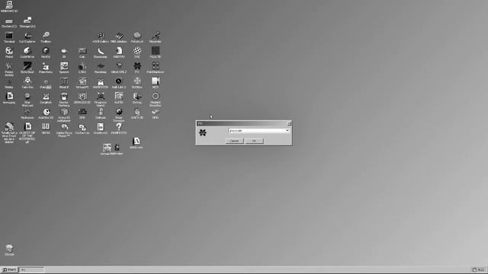Click OK in the FX dialog
Viewport: 488px width, 274px height.
click(x=254, y=141)
